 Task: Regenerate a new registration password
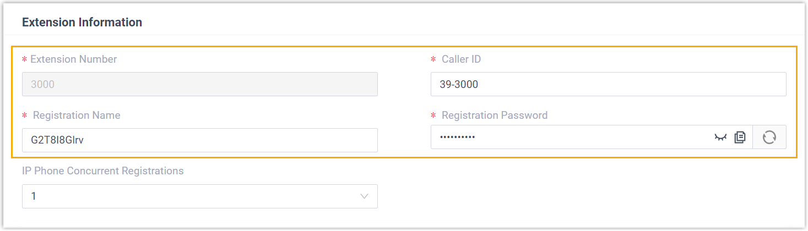[769, 137]
